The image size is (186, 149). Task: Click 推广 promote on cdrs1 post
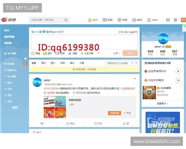coord(43,124)
